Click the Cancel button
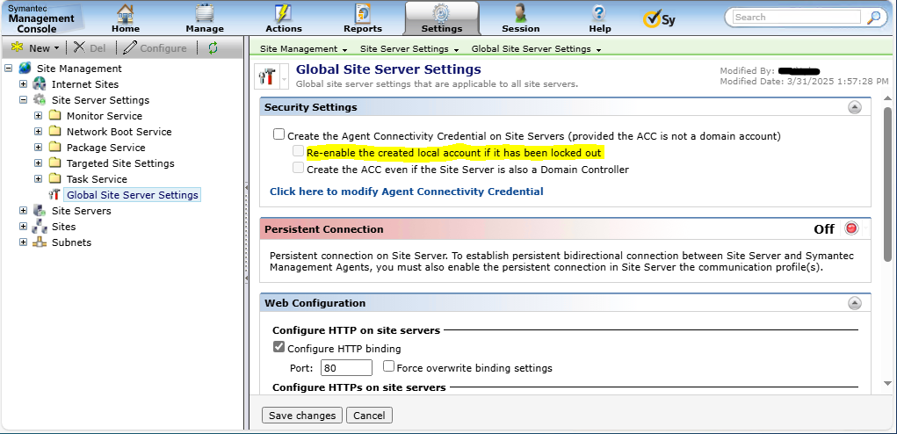897x434 pixels. 369,416
